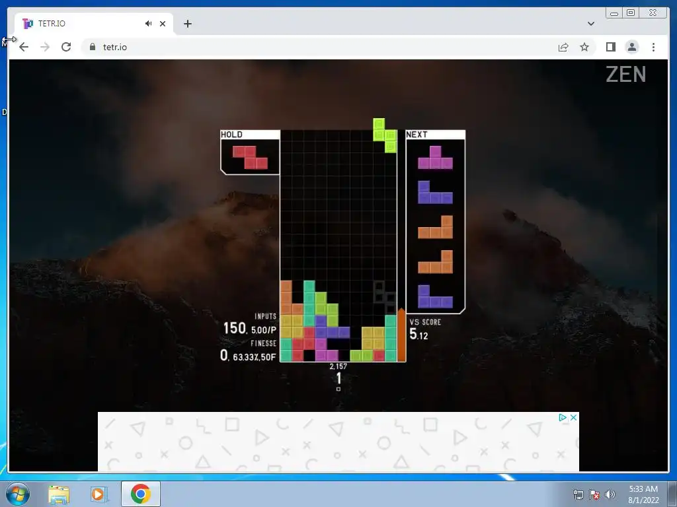
Task: Restore down the Chrome window
Action: click(x=631, y=13)
